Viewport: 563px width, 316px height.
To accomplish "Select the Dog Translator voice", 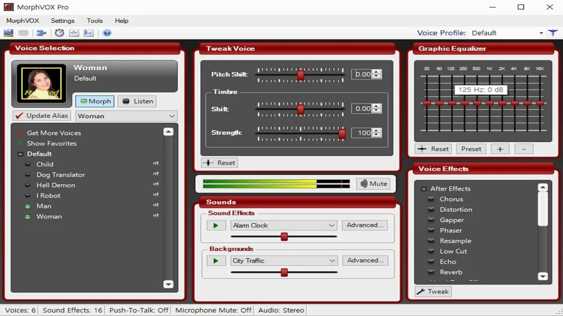I will click(x=61, y=175).
